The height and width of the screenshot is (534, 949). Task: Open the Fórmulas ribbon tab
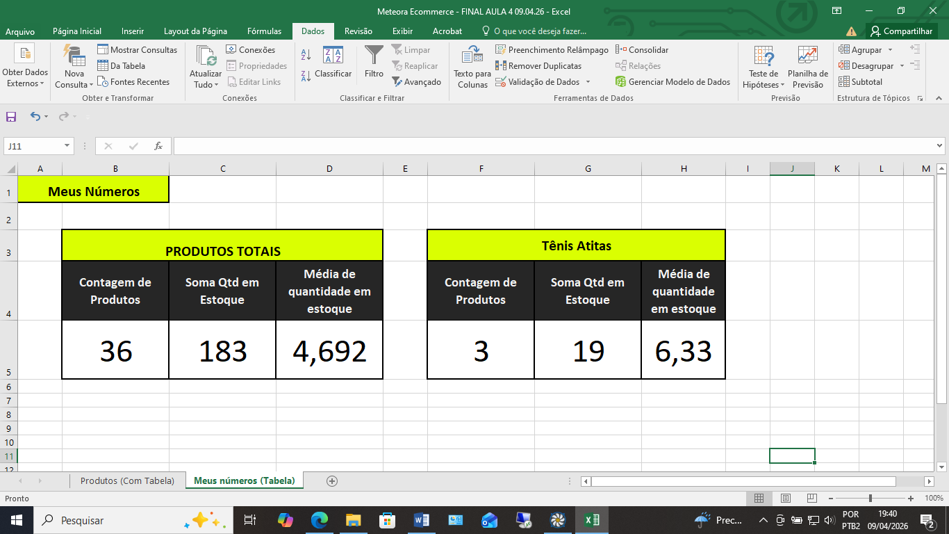coord(264,31)
